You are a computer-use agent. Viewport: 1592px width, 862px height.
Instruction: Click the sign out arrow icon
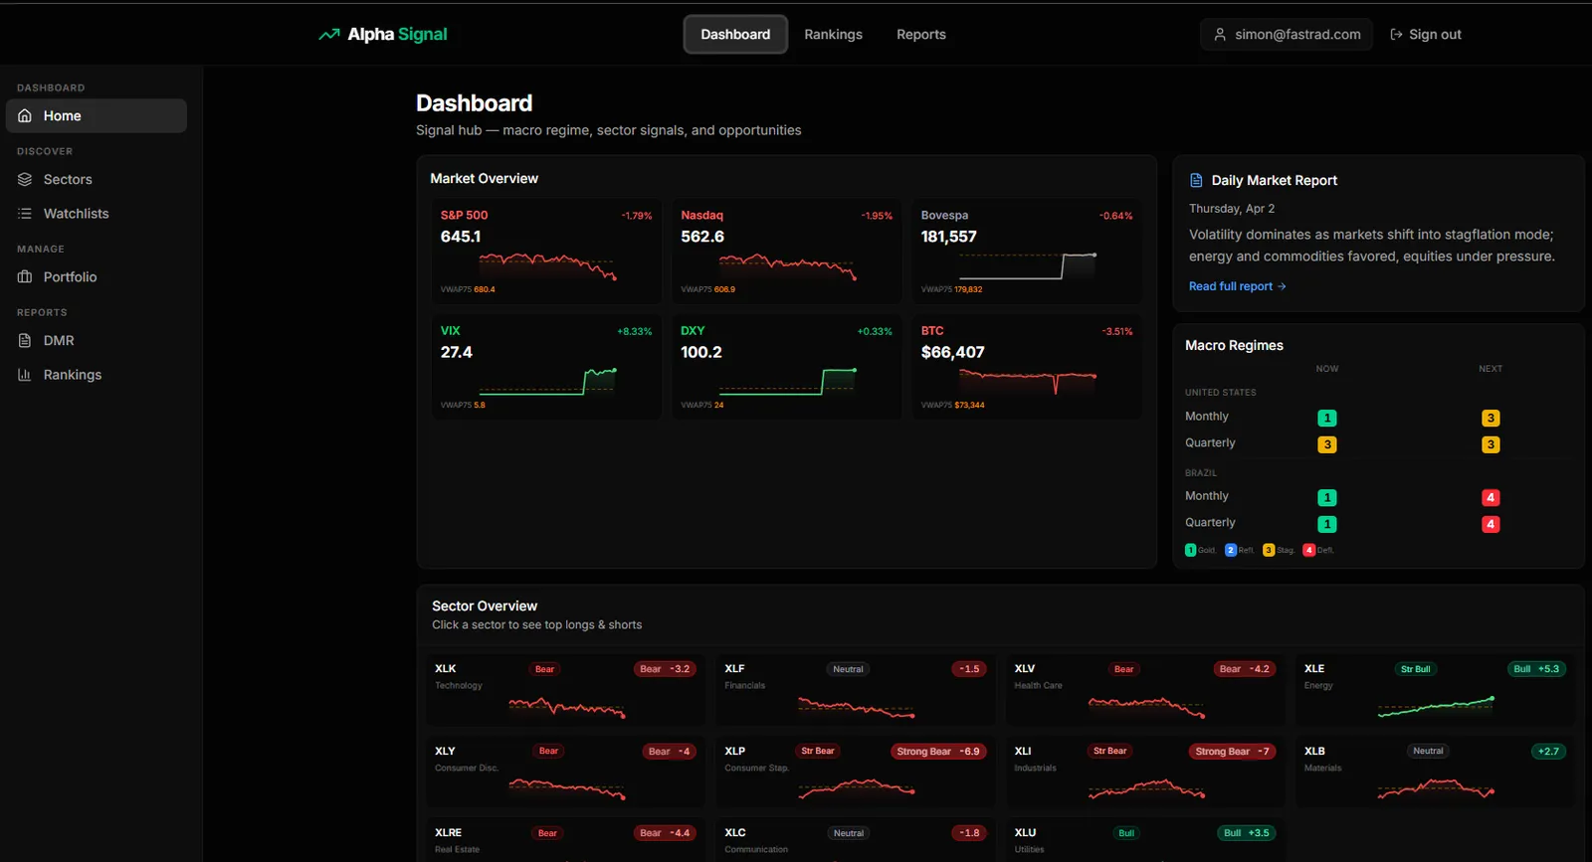coord(1396,34)
